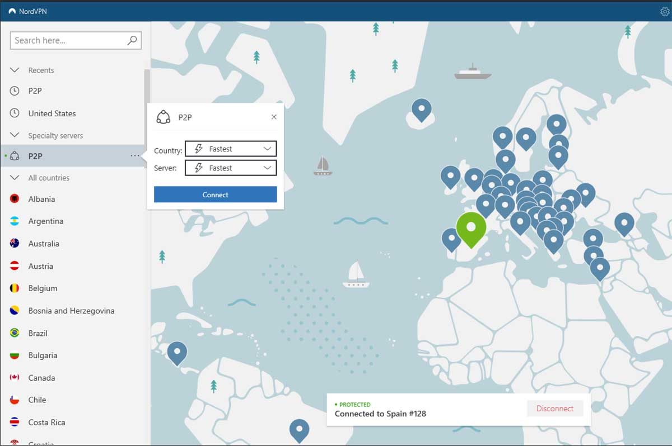Click the Austria flag icon

click(x=15, y=266)
